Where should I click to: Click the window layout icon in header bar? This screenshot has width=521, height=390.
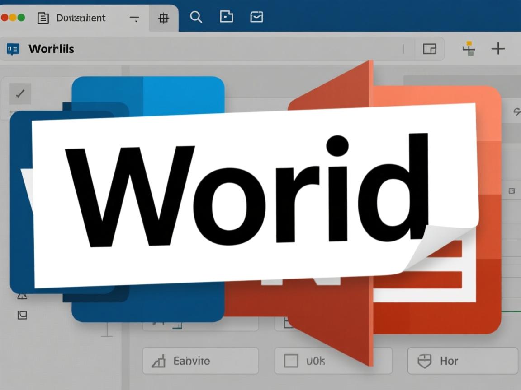429,49
